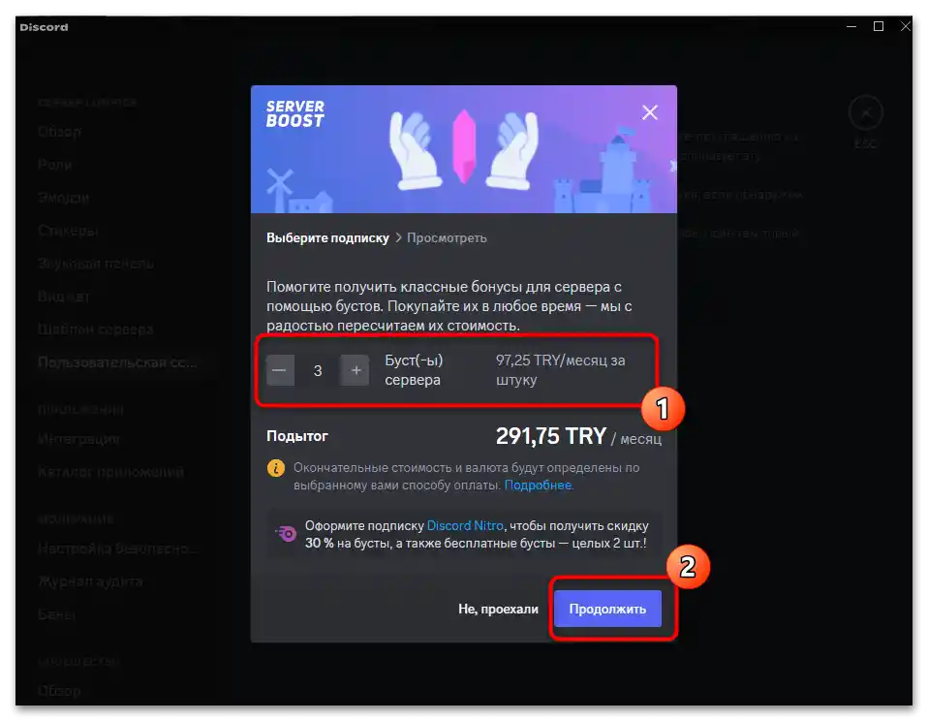This screenshot has width=928, height=721.
Task: Open Стикеры in background settings sidebar
Action: coord(68,231)
